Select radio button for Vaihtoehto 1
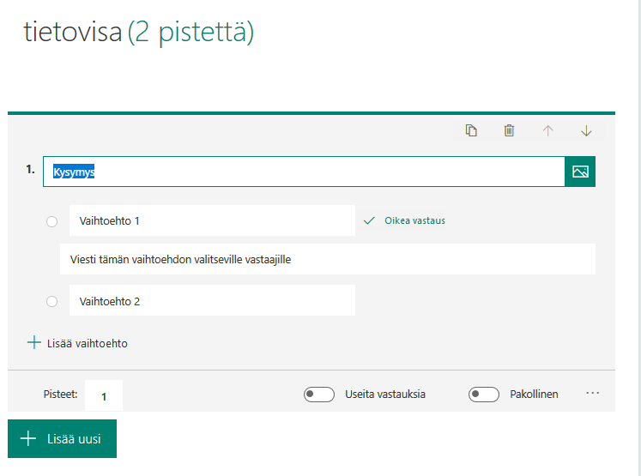This screenshot has height=476, width=641. click(x=51, y=221)
